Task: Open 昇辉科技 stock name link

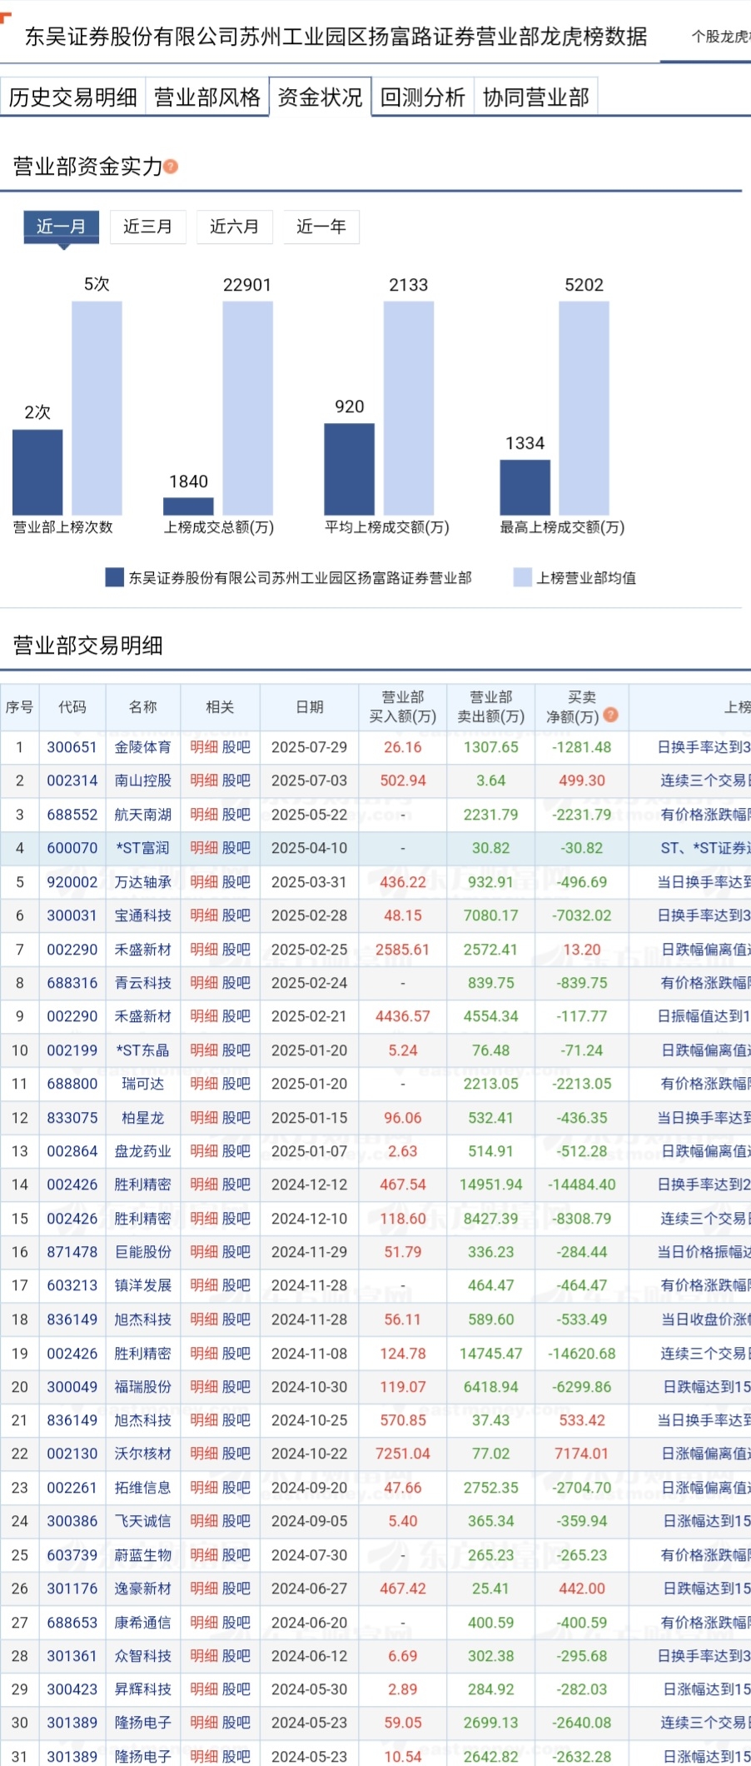Action: [143, 1689]
